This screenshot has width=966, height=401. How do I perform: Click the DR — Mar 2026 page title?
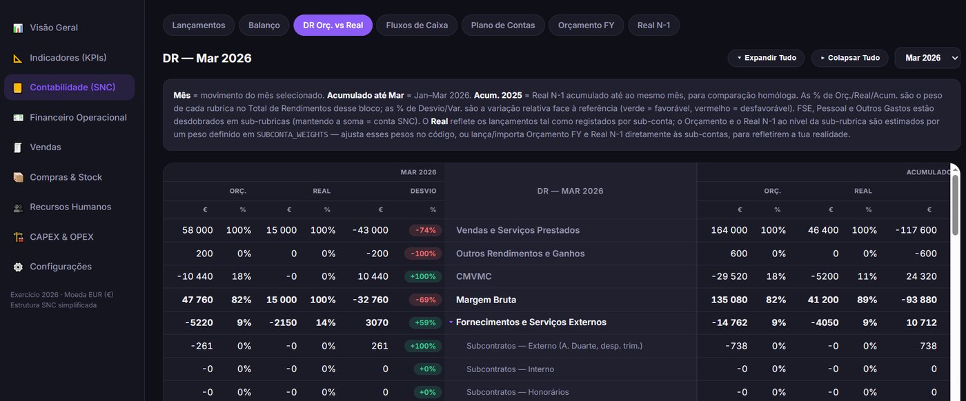(207, 58)
